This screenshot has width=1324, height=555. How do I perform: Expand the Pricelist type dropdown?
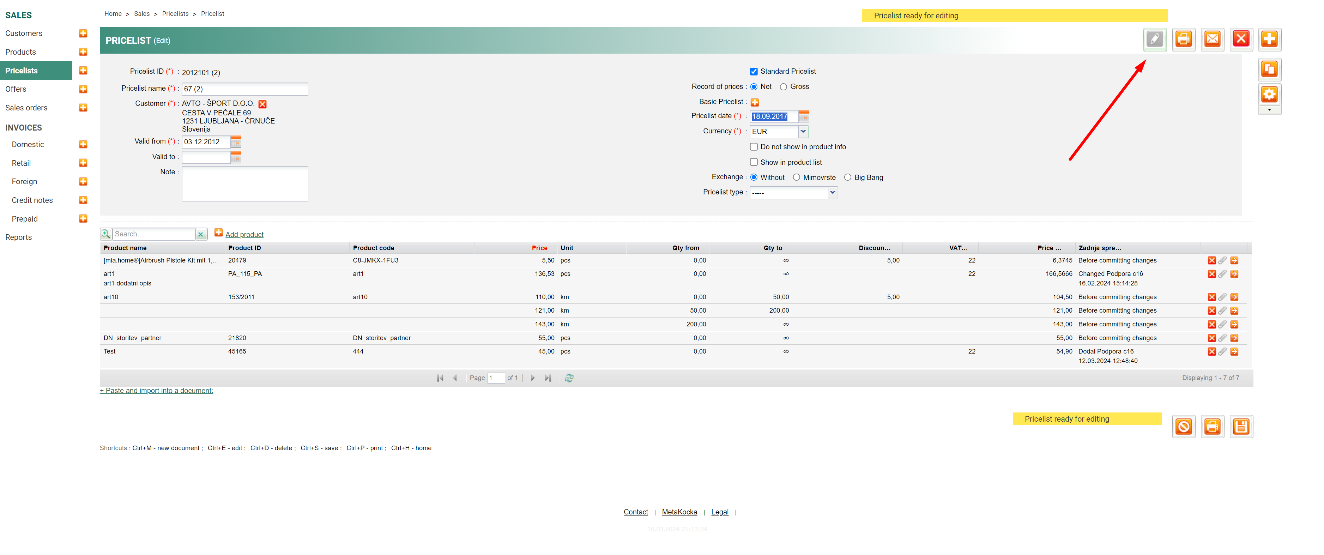point(832,193)
